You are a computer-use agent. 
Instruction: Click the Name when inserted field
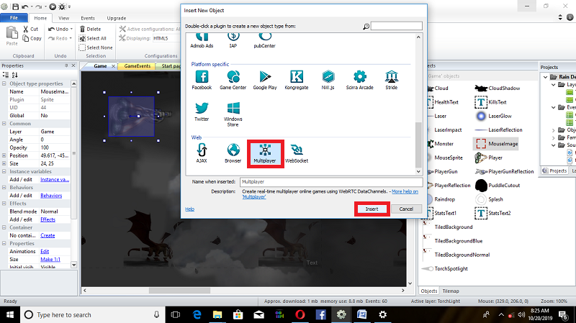click(x=331, y=182)
